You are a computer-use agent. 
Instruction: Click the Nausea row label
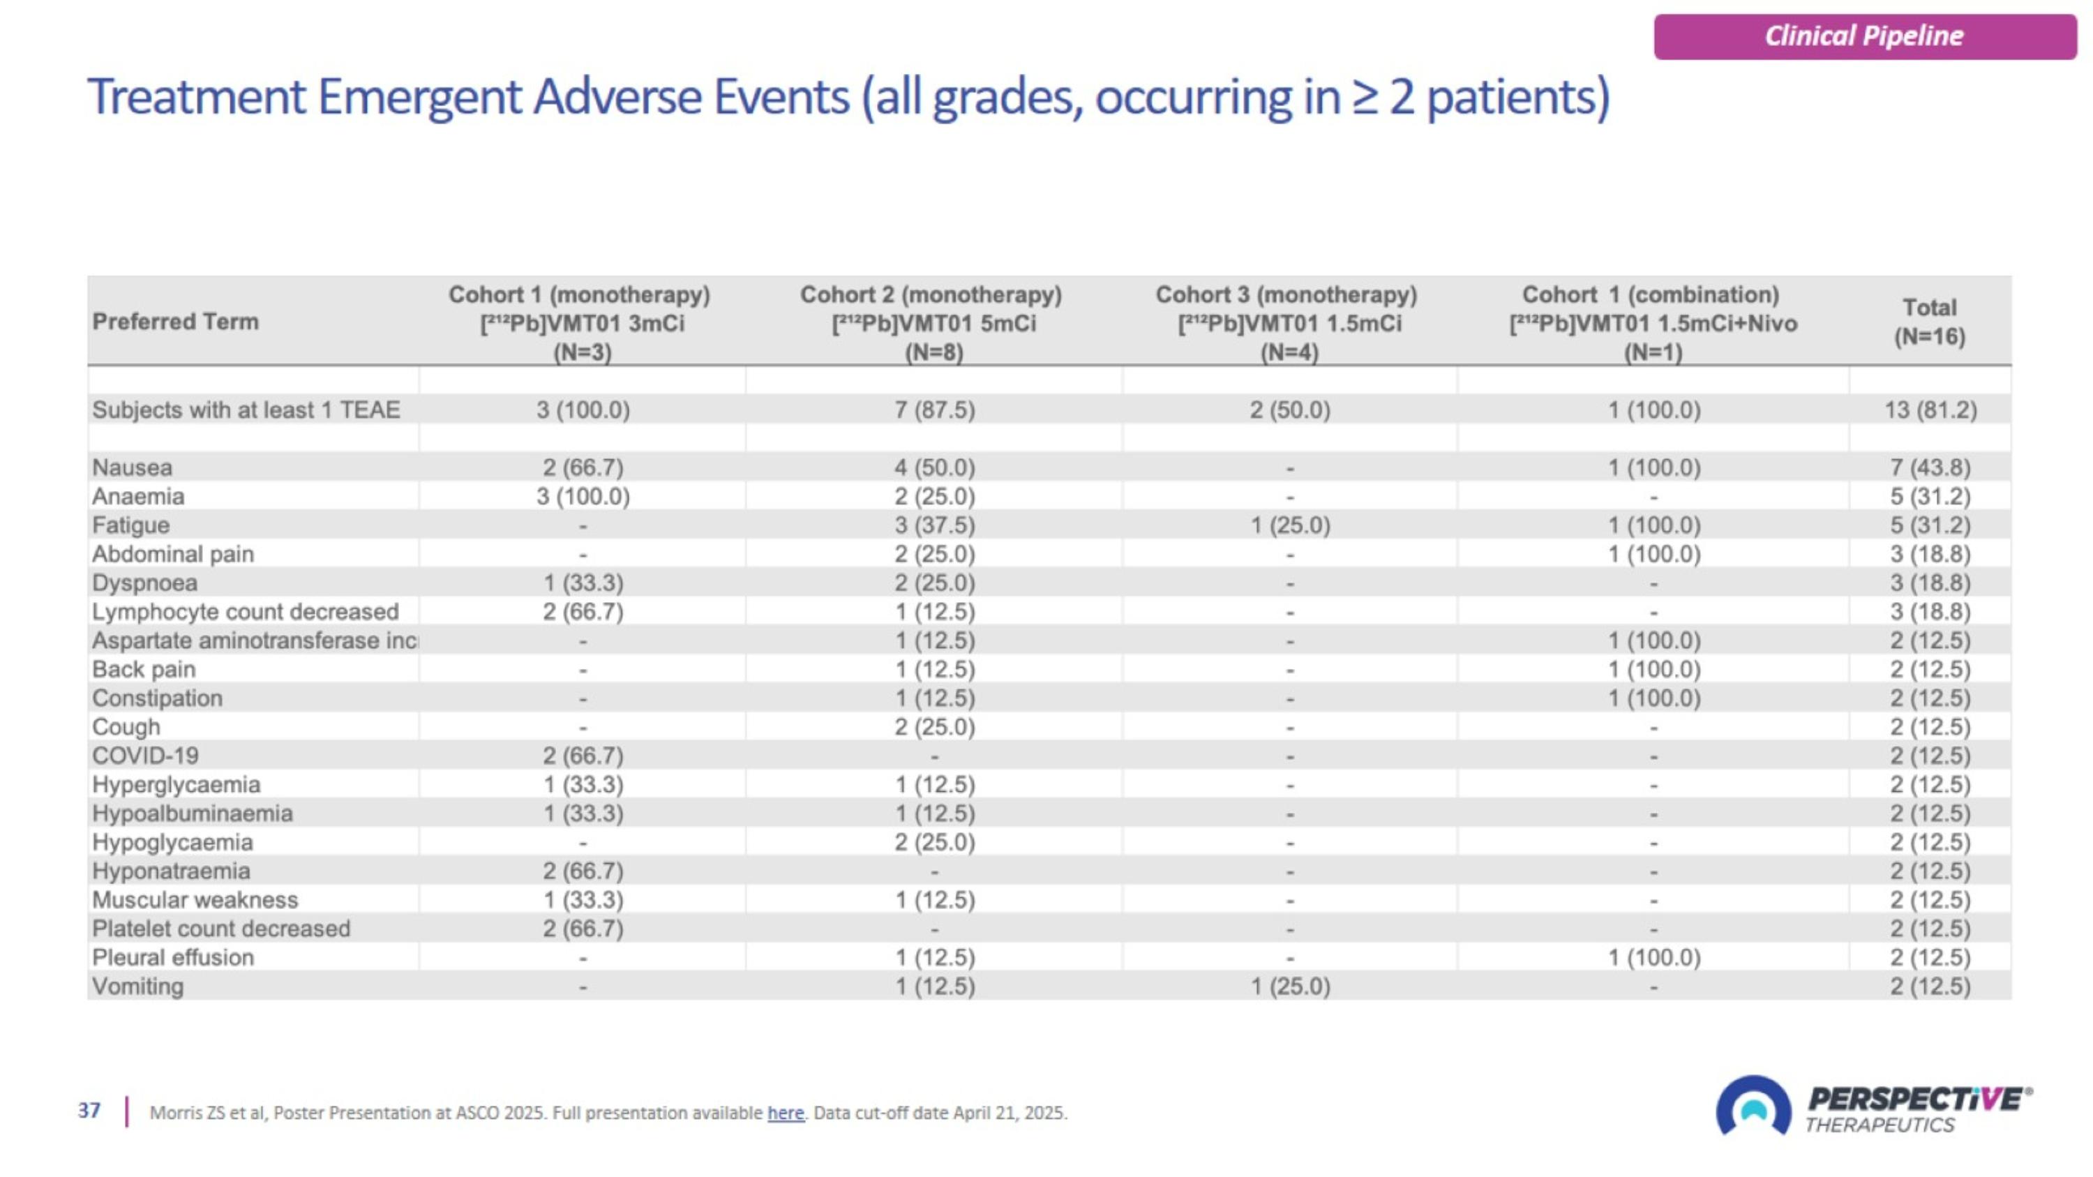coord(132,468)
